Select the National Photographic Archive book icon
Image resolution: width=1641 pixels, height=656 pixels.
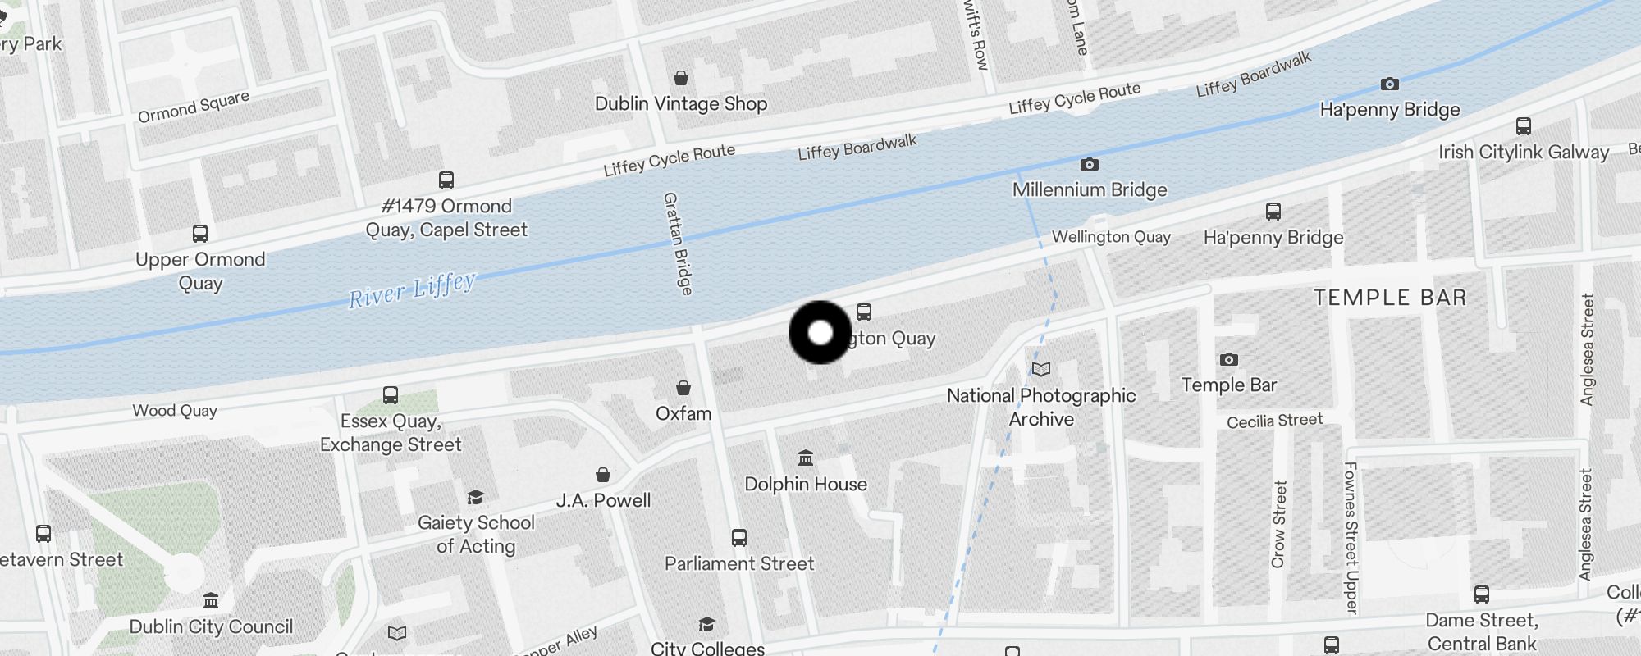tap(1041, 369)
